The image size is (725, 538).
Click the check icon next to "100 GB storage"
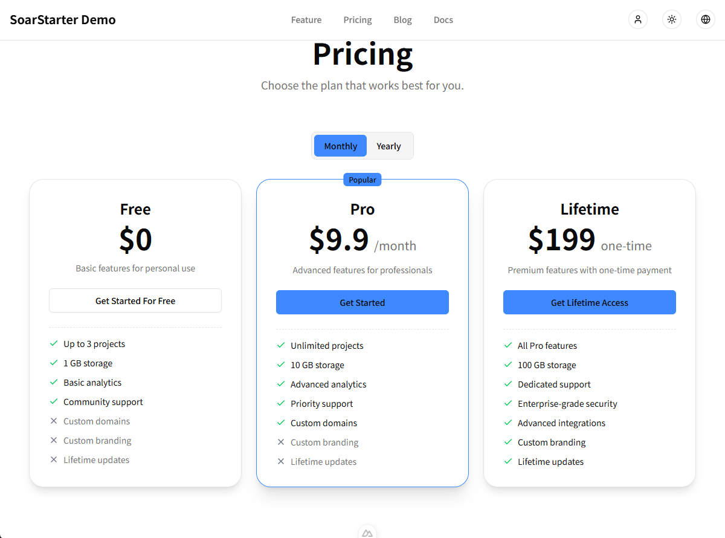click(507, 365)
